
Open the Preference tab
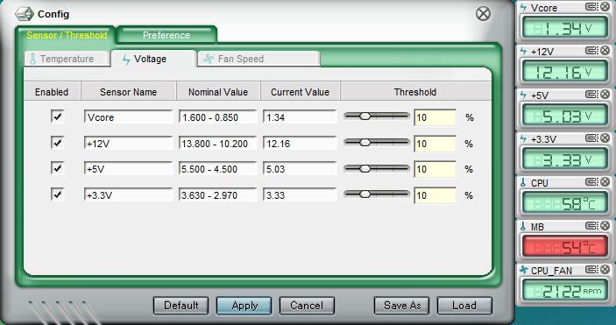(x=166, y=35)
